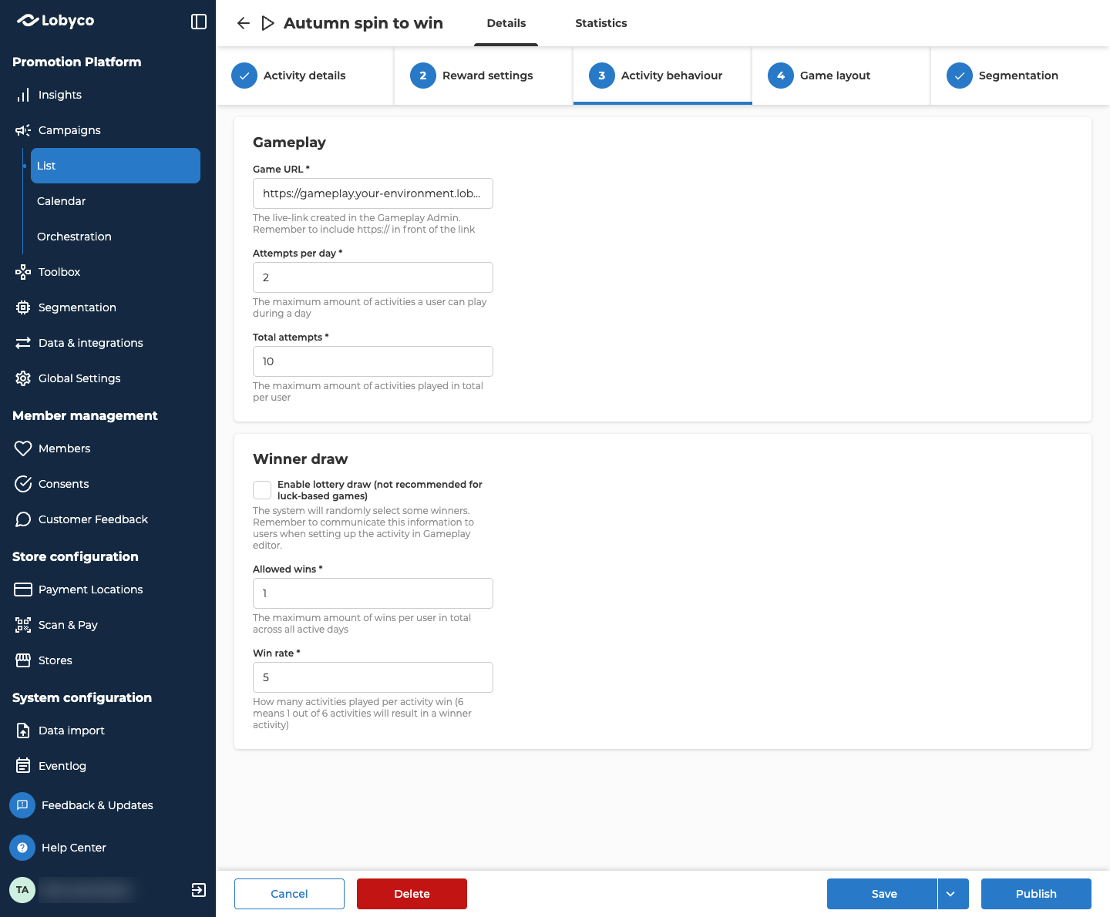Click the Data import file icon
Screen dimensions: 1110x917
pos(23,731)
